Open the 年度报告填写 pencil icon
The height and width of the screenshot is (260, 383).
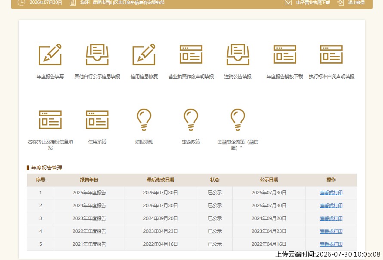click(50, 55)
